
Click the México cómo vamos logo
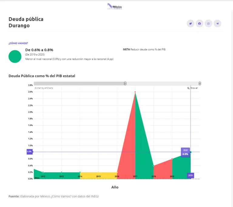pos(115,6)
